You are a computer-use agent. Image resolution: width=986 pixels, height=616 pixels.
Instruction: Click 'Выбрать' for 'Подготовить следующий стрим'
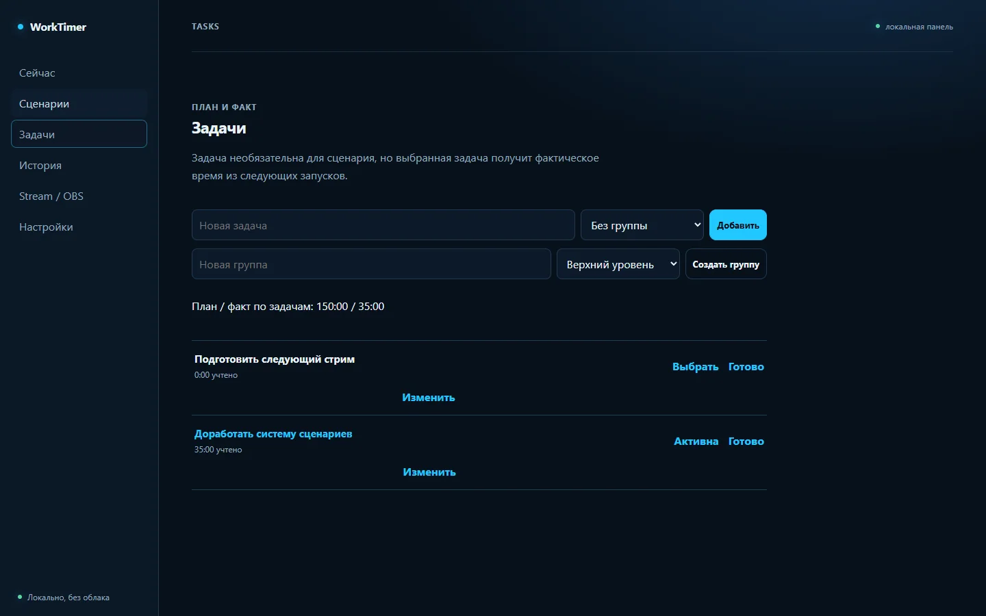pos(696,367)
